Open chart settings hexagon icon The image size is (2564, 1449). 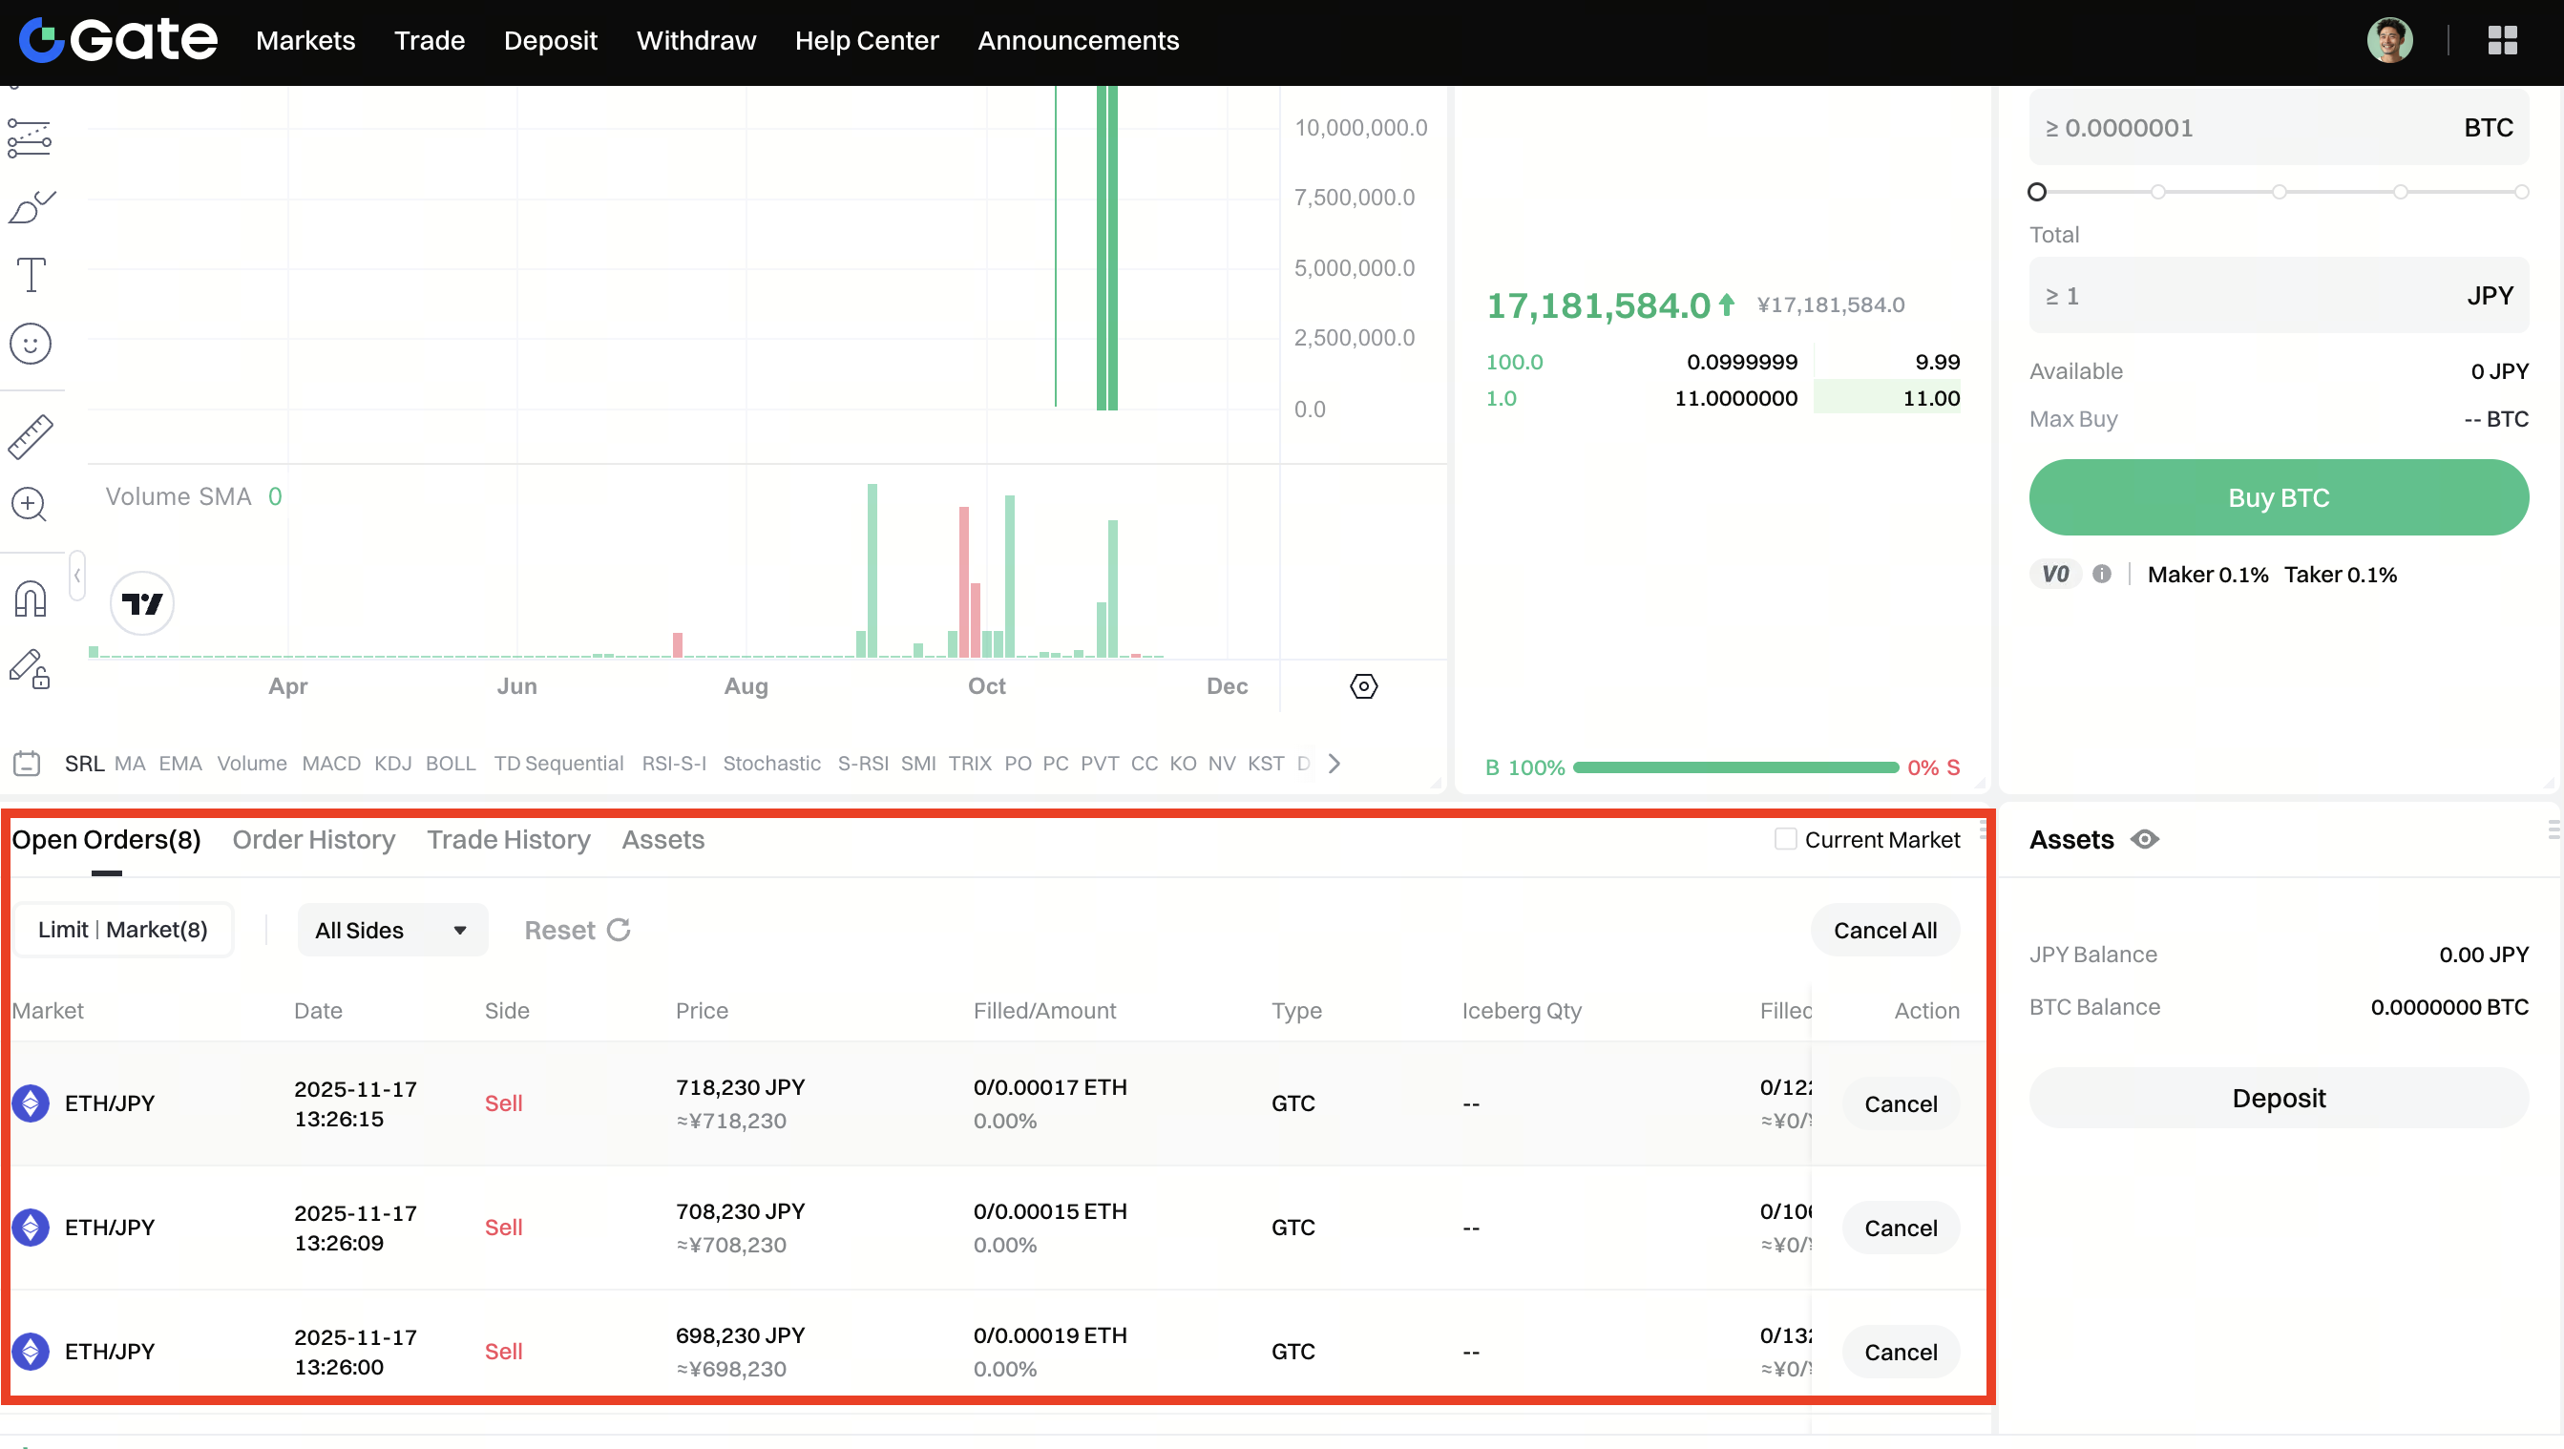[1364, 686]
